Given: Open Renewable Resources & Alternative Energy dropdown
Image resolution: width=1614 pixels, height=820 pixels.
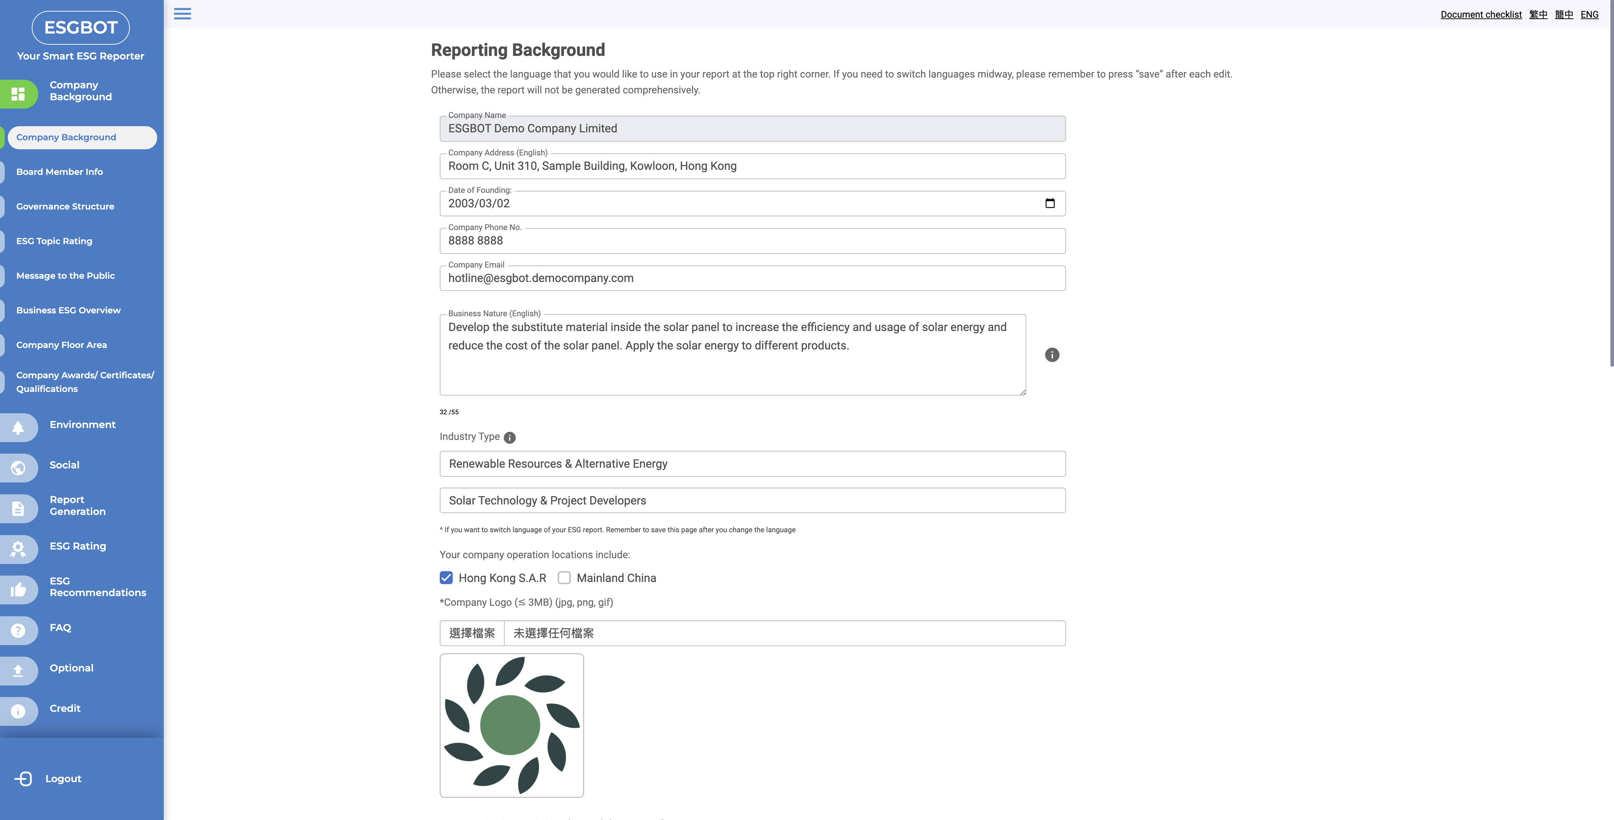Looking at the screenshot, I should tap(752, 464).
